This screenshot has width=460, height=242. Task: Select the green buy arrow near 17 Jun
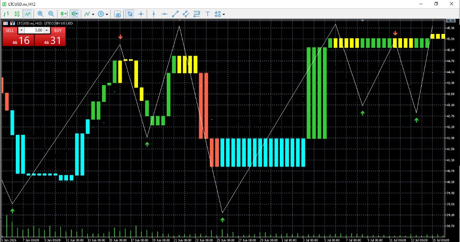(147, 144)
